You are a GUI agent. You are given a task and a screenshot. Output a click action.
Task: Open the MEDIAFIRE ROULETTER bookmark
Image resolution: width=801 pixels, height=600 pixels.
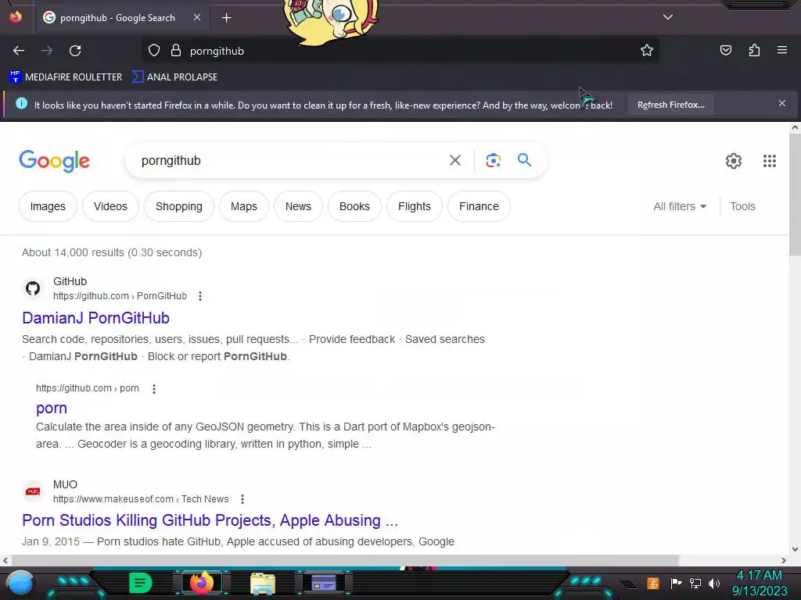(x=66, y=77)
